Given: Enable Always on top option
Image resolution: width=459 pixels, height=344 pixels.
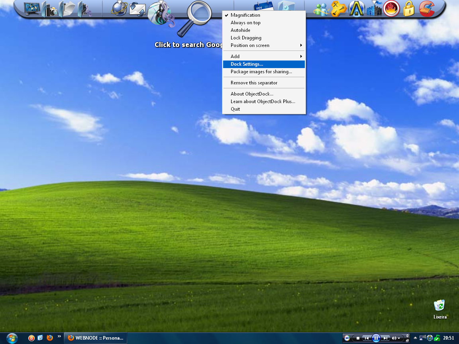Looking at the screenshot, I should (x=245, y=23).
